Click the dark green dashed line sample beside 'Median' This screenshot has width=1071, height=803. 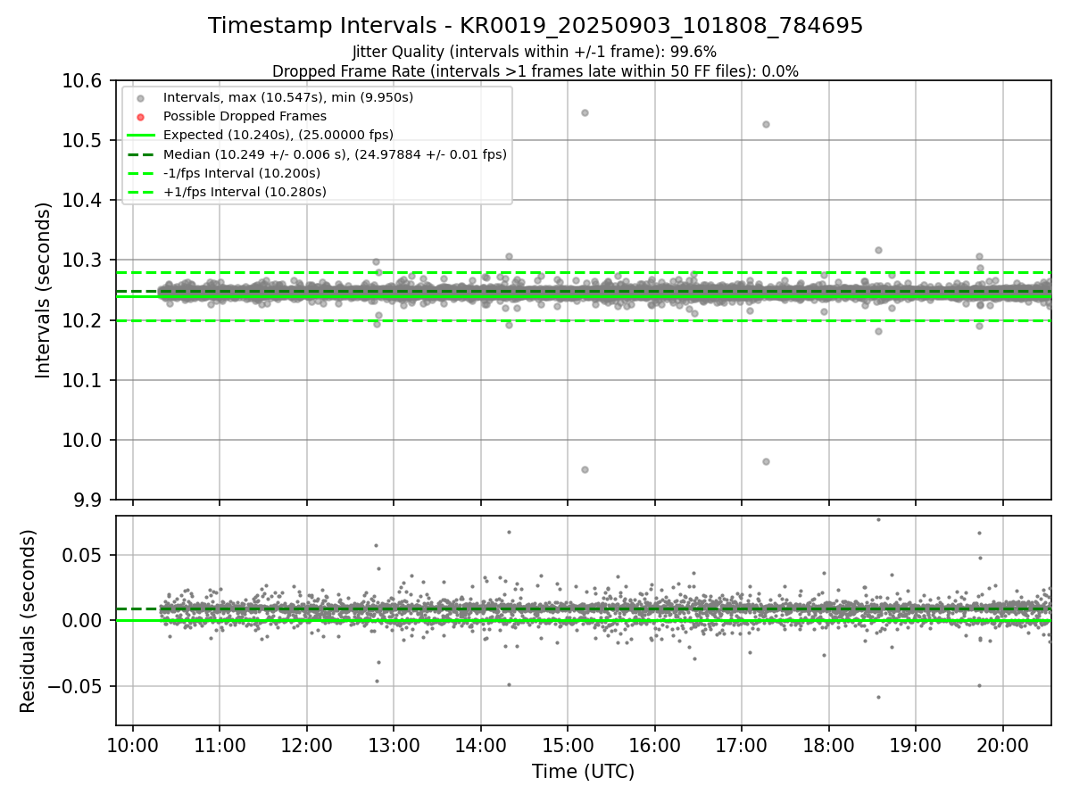pyautogui.click(x=141, y=154)
